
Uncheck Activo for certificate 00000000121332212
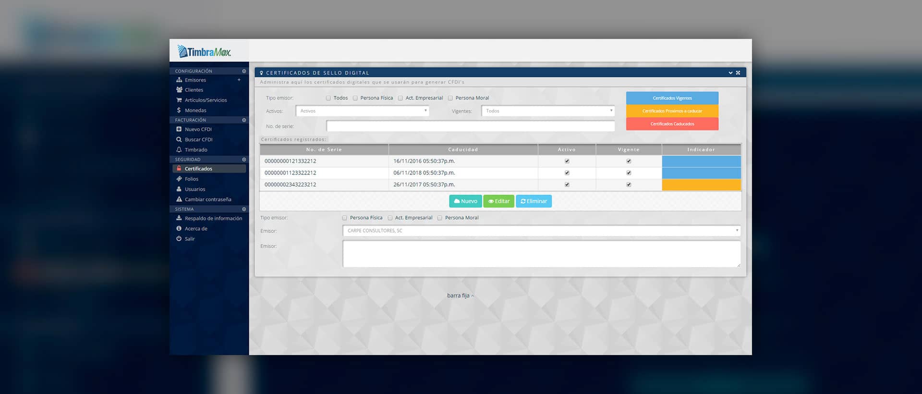(x=567, y=161)
